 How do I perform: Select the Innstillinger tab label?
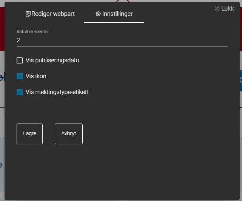(x=117, y=14)
